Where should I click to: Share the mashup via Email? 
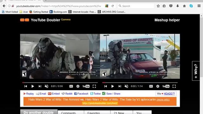tap(41, 94)
